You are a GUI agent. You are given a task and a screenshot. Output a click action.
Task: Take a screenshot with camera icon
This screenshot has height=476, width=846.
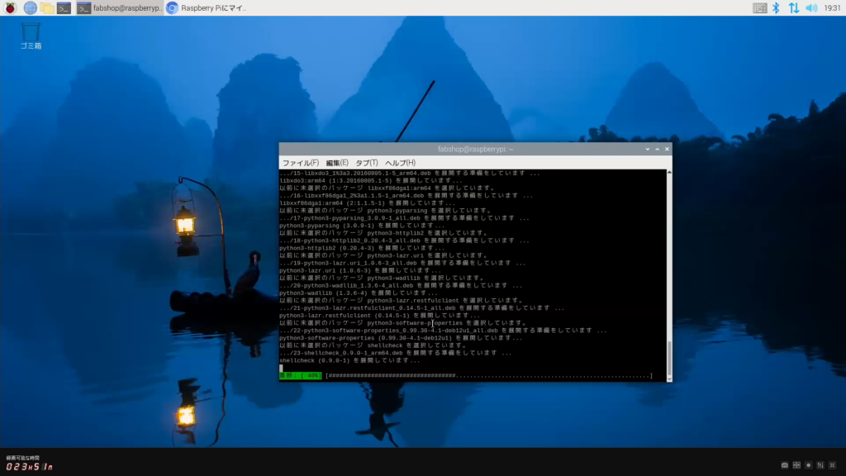(x=784, y=465)
